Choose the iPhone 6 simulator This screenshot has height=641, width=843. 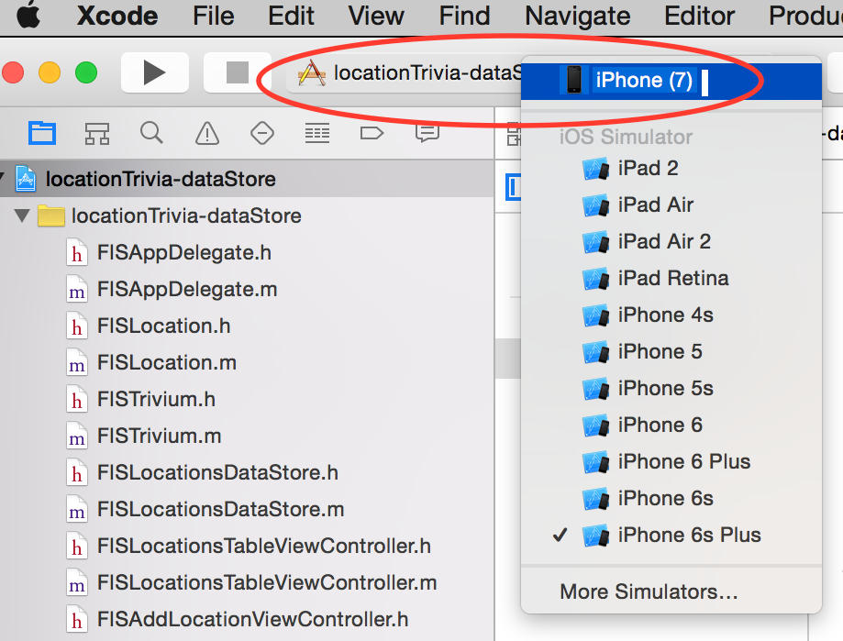click(671, 425)
